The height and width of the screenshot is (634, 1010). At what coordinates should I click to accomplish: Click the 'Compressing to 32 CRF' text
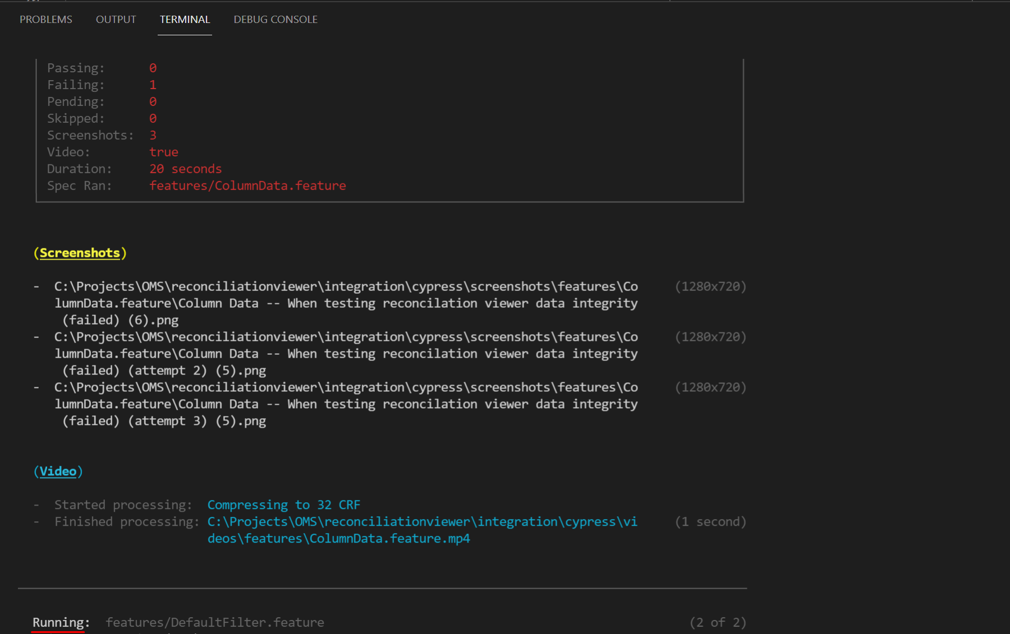(x=284, y=505)
